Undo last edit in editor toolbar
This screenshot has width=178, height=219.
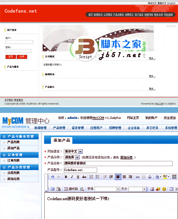click(53, 177)
